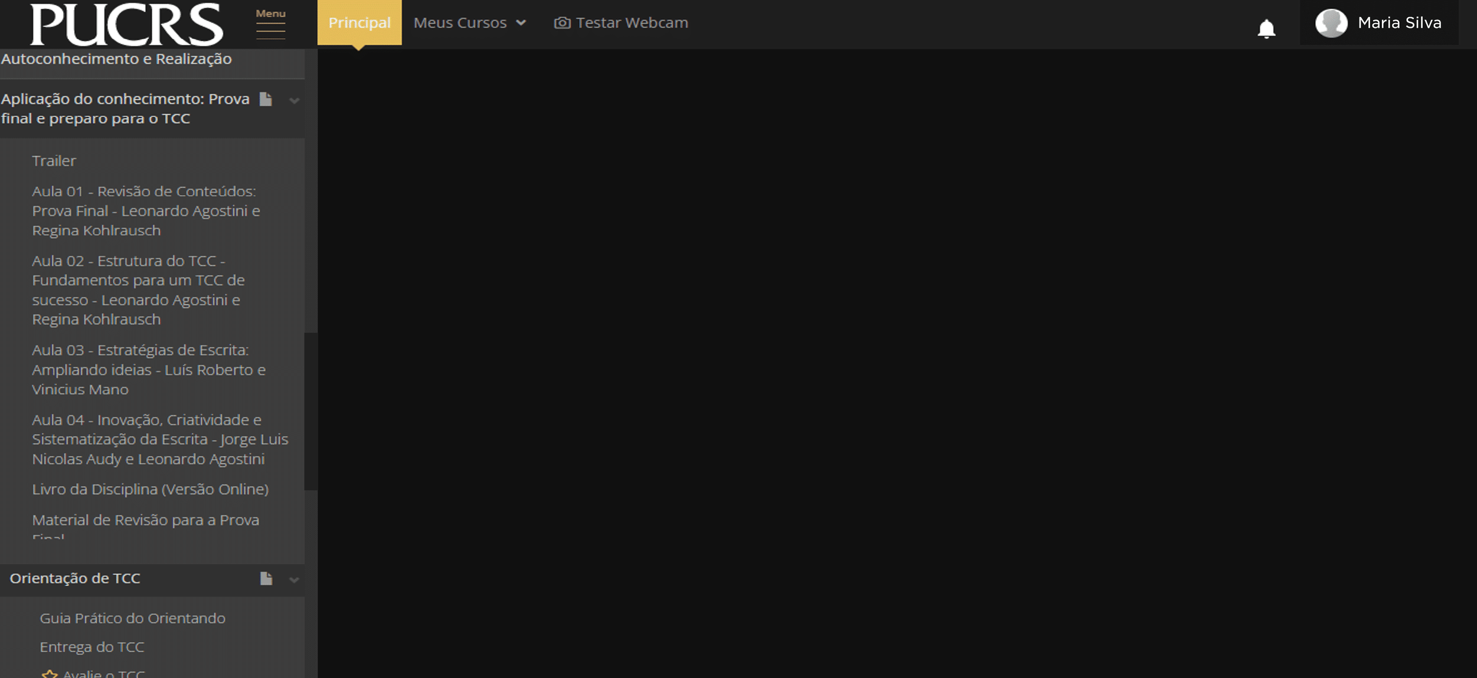Click the webcam camera icon
This screenshot has width=1477, height=678.
click(561, 23)
